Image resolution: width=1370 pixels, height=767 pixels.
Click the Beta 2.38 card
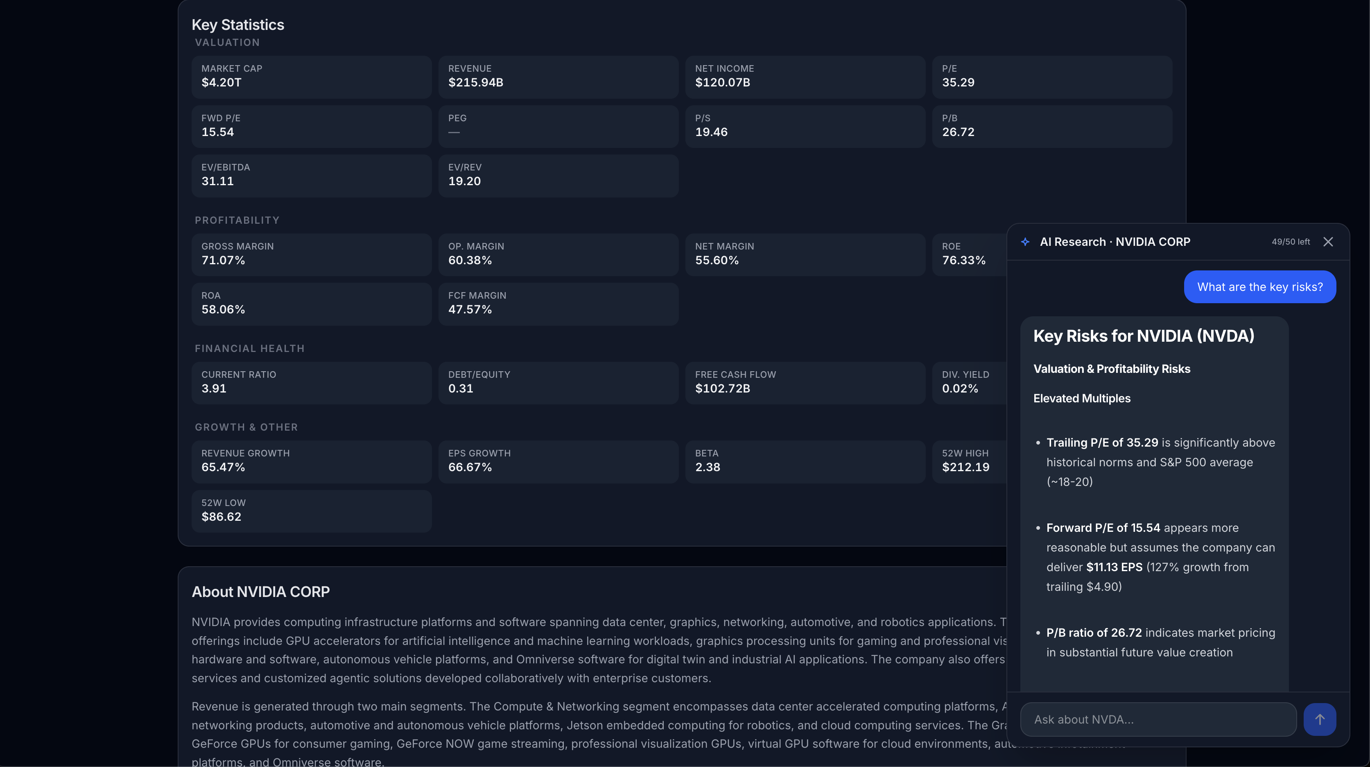[805, 461]
